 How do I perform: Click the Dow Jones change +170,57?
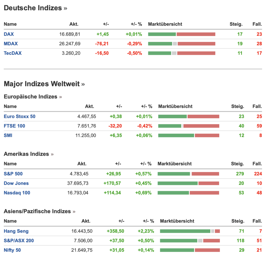pos(112,183)
